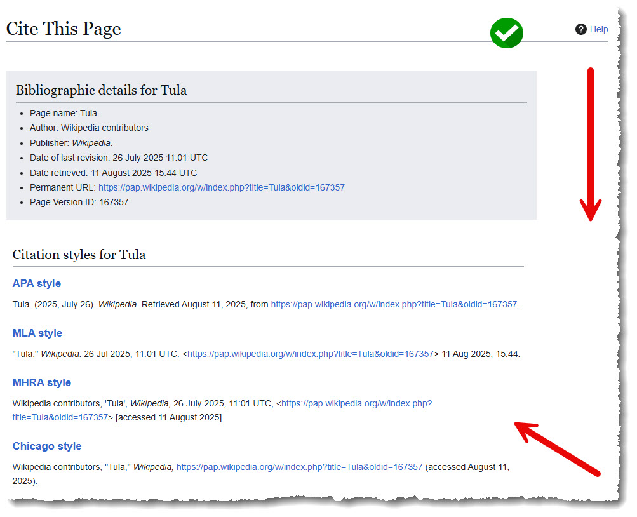
Task: Follow the URL in the MLA citation
Action: point(311,354)
